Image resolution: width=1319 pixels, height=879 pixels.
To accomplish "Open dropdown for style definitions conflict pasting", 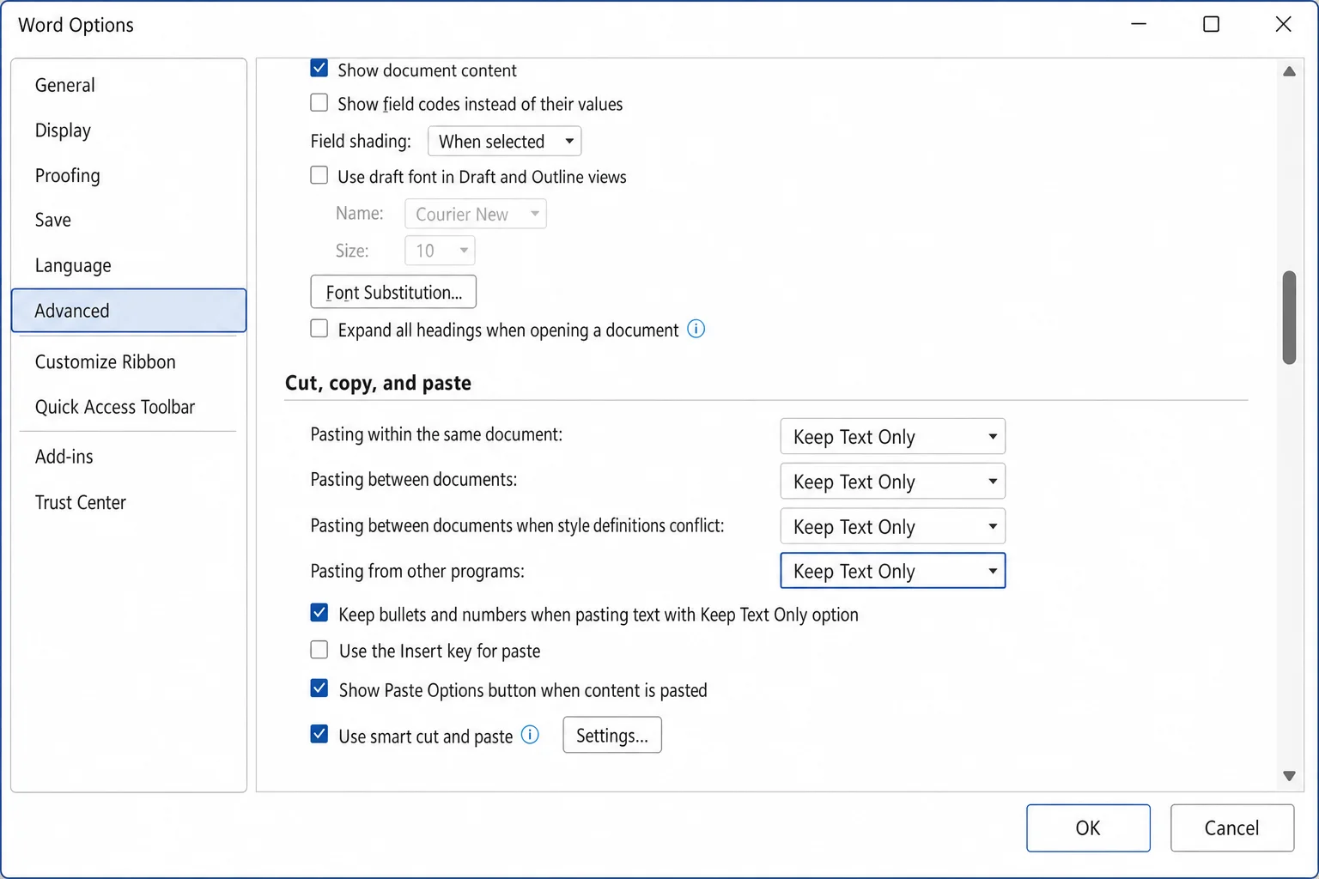I will (892, 526).
